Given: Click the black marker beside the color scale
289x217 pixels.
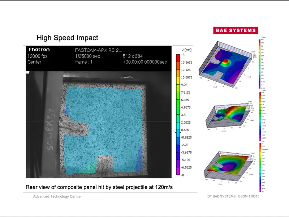Looking at the screenshot, I should click(x=176, y=133).
